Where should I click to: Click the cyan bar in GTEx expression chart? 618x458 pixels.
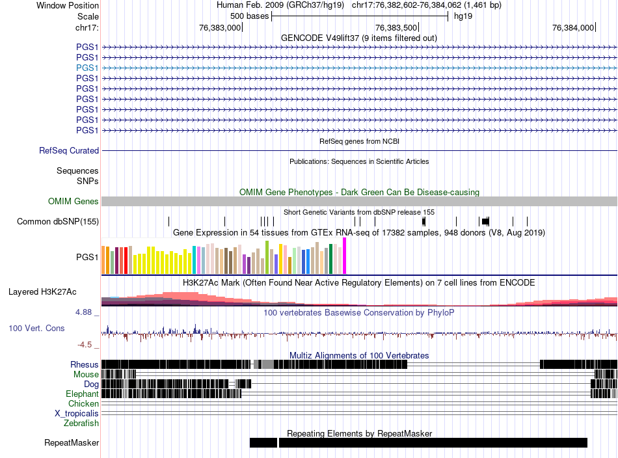(194, 260)
